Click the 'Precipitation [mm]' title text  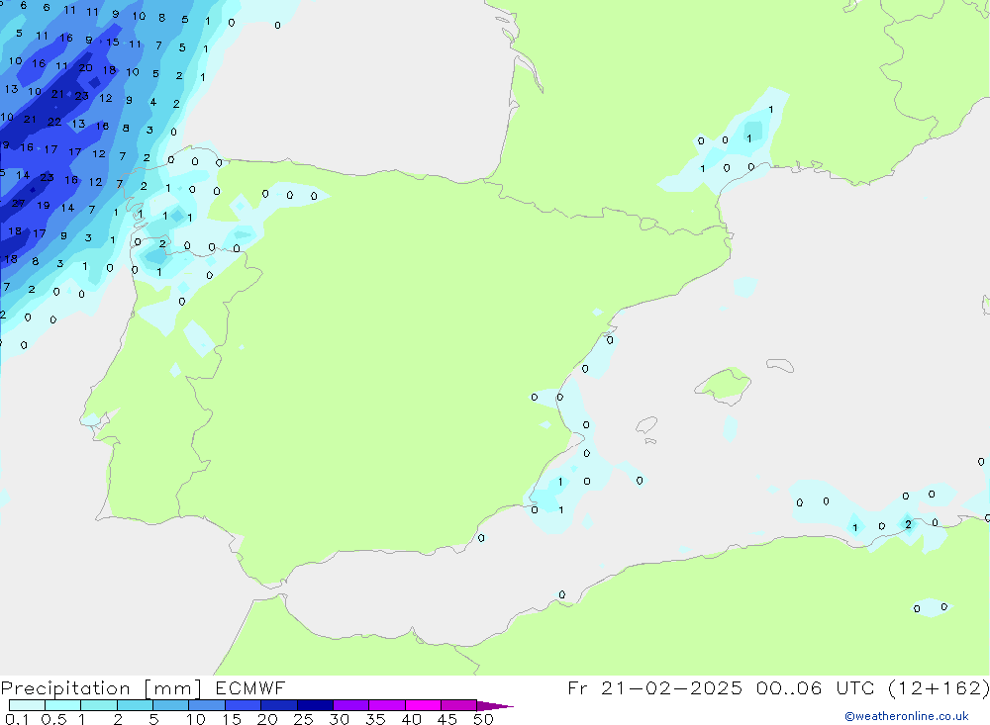tap(102, 688)
